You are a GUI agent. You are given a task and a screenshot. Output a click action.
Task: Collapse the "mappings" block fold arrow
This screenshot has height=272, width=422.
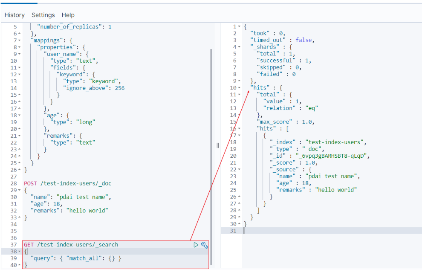point(19,41)
